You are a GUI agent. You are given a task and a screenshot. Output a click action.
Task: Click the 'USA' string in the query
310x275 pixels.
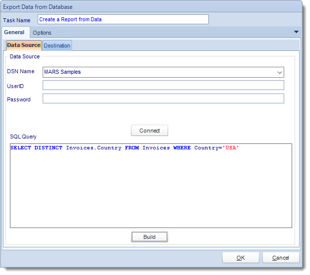pos(231,148)
